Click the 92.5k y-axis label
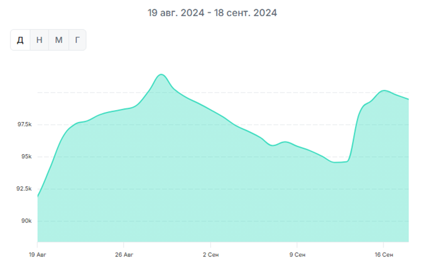 tap(24, 189)
